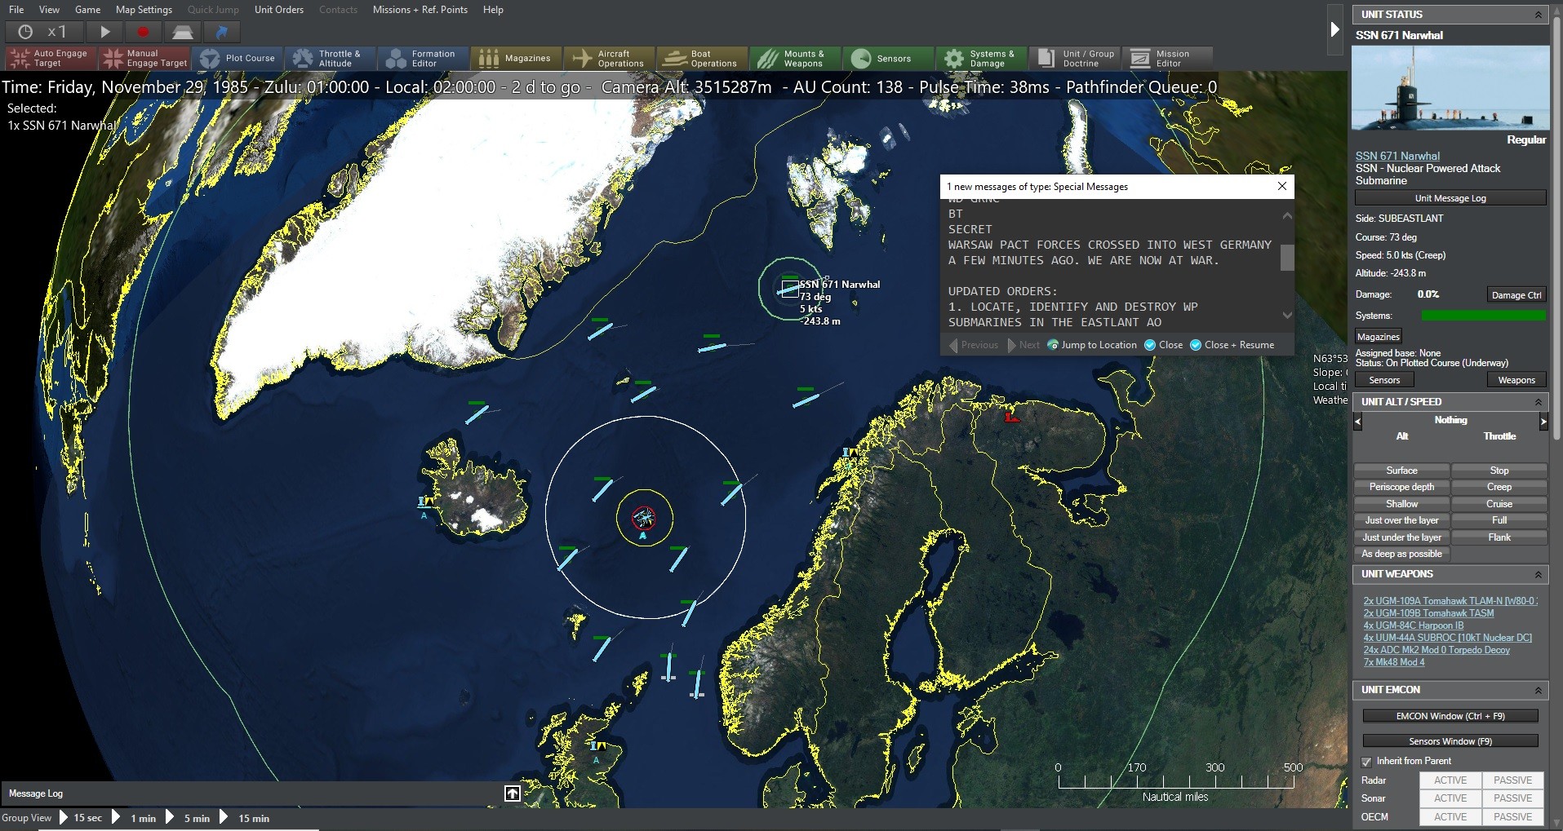Open Aircraft Operations
The image size is (1563, 831).
click(x=610, y=58)
